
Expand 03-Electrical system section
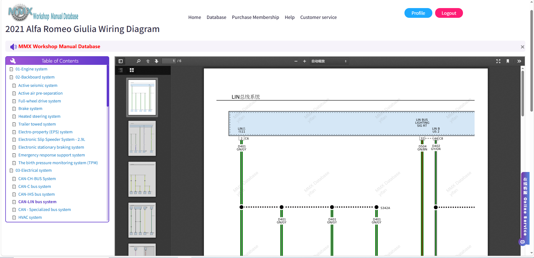33,171
